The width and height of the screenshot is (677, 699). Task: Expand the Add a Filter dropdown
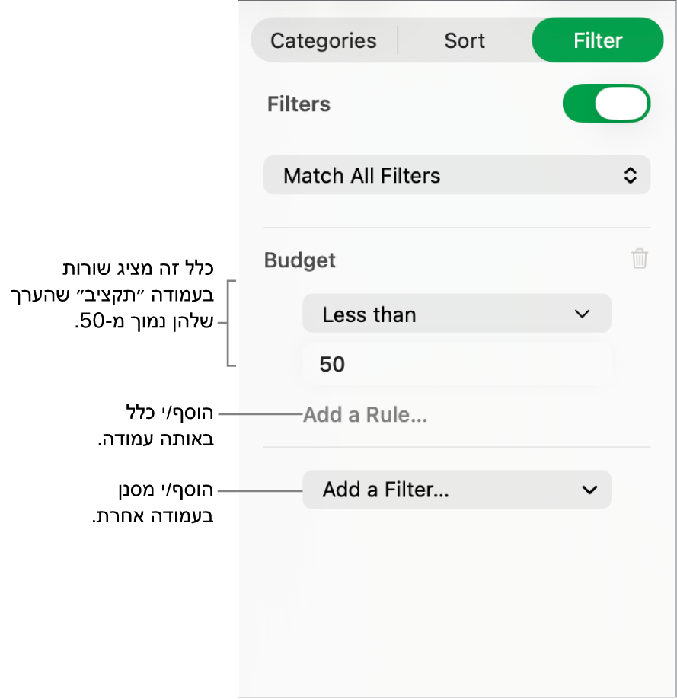[x=457, y=490]
